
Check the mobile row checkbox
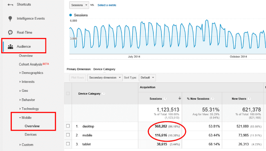coord(68,135)
